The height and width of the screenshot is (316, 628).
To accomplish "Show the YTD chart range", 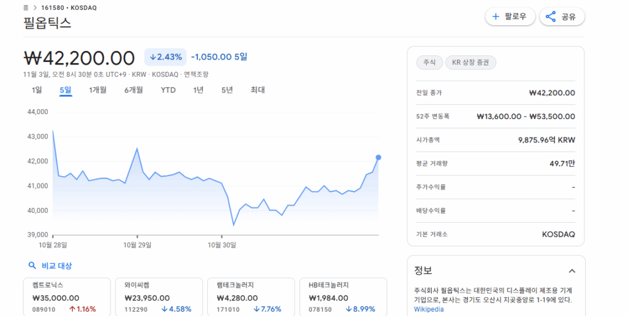I will [x=168, y=90].
